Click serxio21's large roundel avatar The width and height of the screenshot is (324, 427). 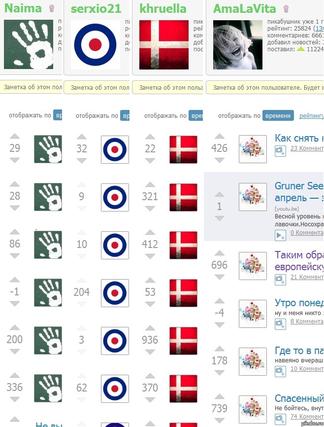95,45
